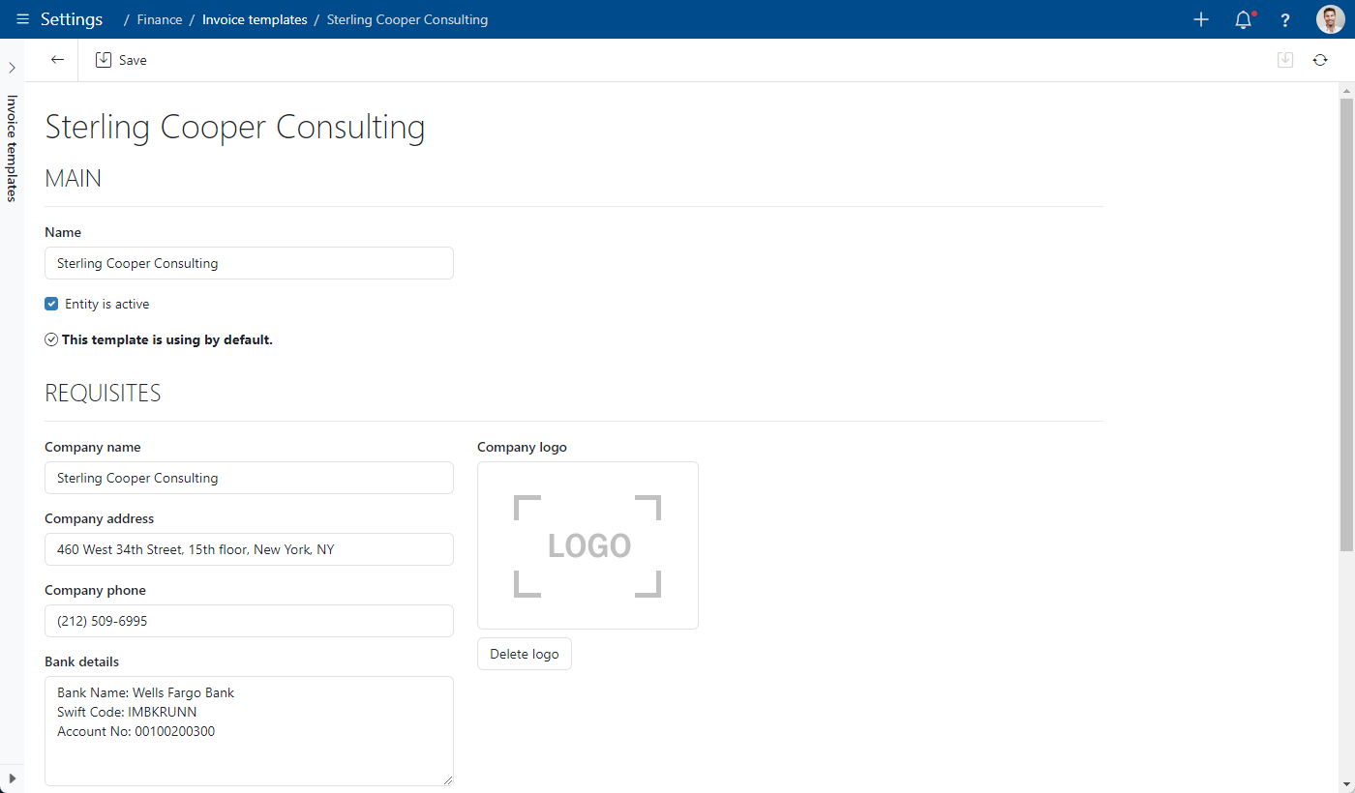Focus the Company phone field
This screenshot has height=793, width=1355.
pos(249,621)
